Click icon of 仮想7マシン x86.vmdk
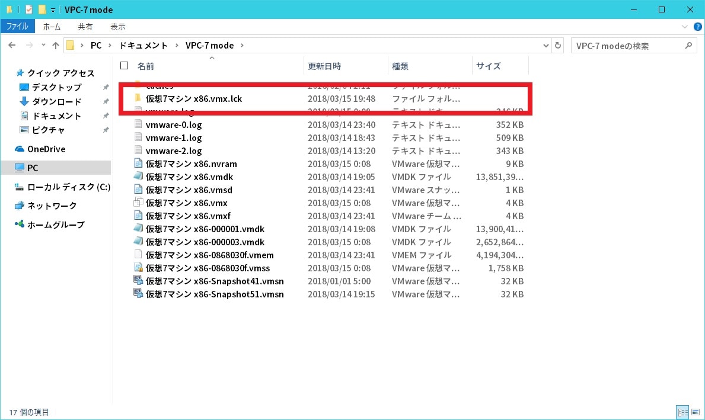 pos(139,177)
